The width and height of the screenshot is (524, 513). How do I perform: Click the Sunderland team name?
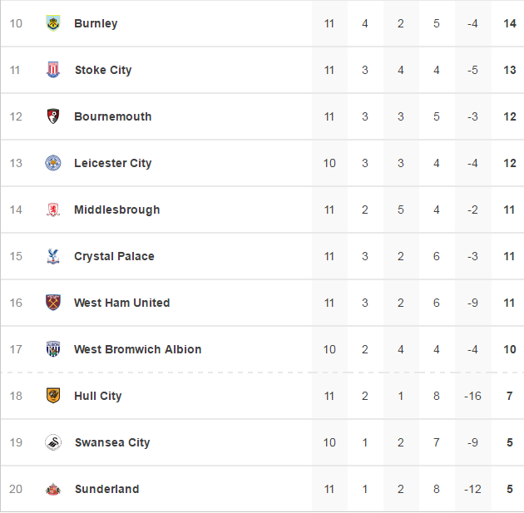tap(106, 489)
